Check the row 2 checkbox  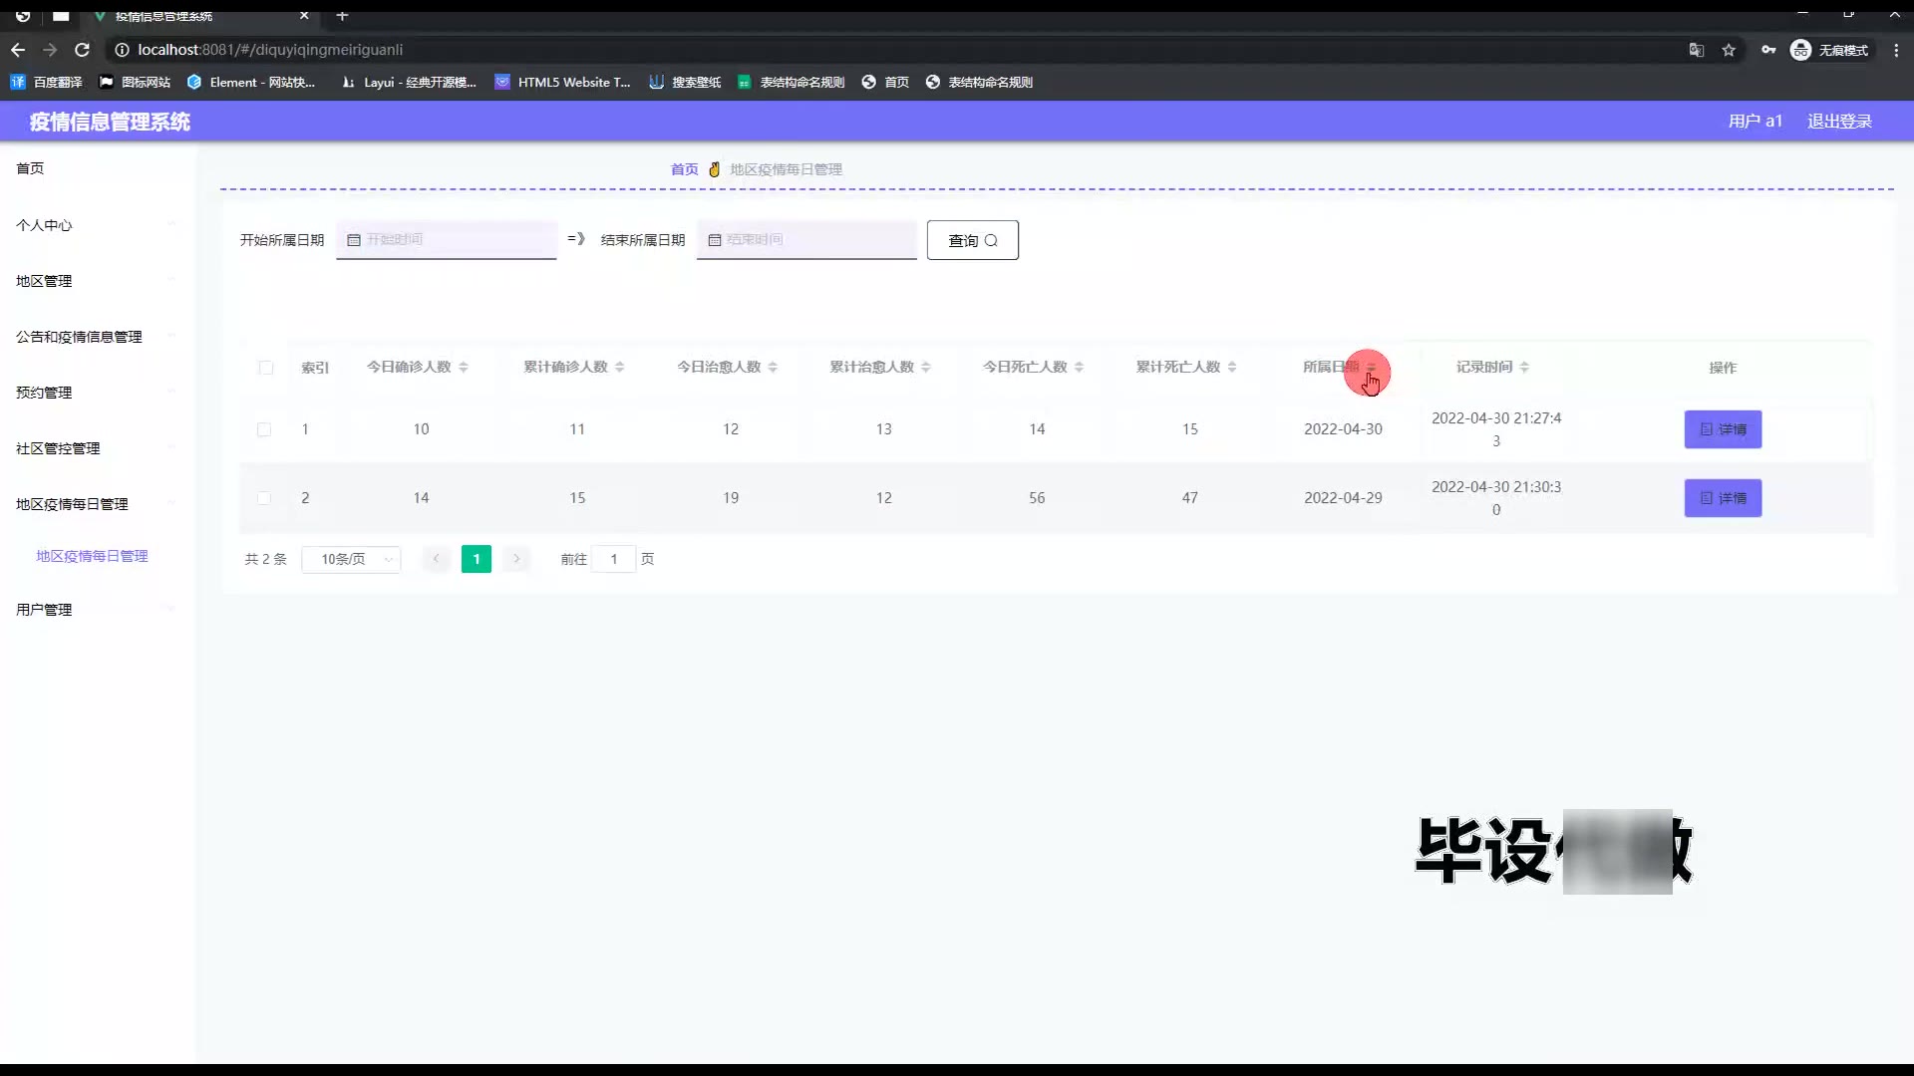tap(264, 498)
